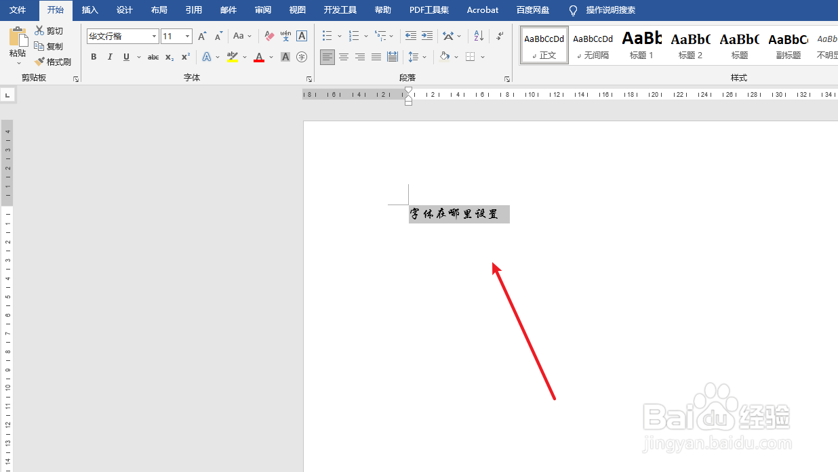This screenshot has width=838, height=472.
Task: Click the Copy (复制) button
Action: click(x=49, y=46)
